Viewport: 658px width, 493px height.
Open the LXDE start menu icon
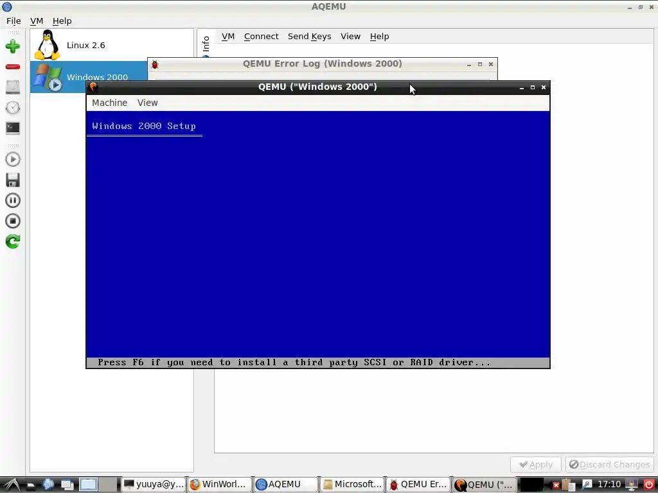pyautogui.click(x=12, y=485)
